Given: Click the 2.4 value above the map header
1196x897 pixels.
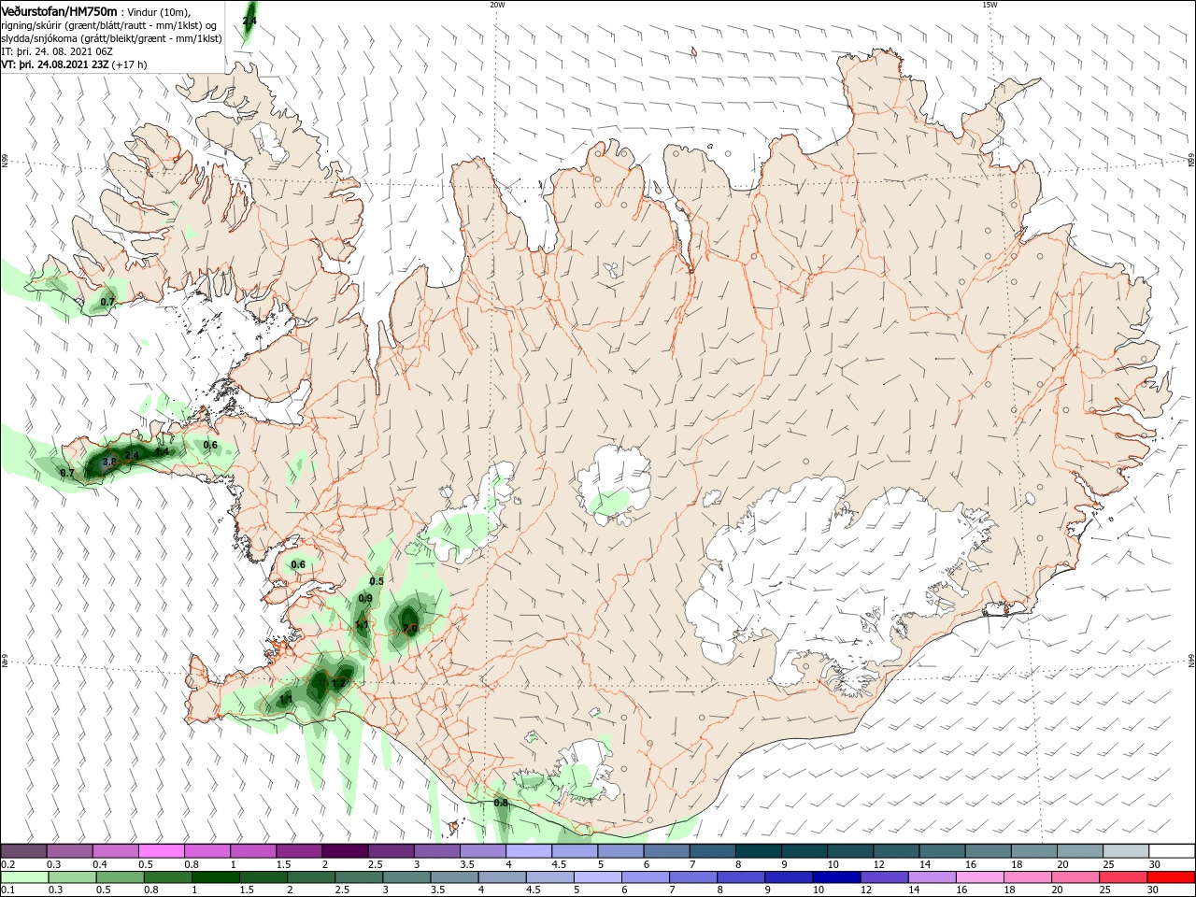Looking at the screenshot, I should pyautogui.click(x=249, y=20).
